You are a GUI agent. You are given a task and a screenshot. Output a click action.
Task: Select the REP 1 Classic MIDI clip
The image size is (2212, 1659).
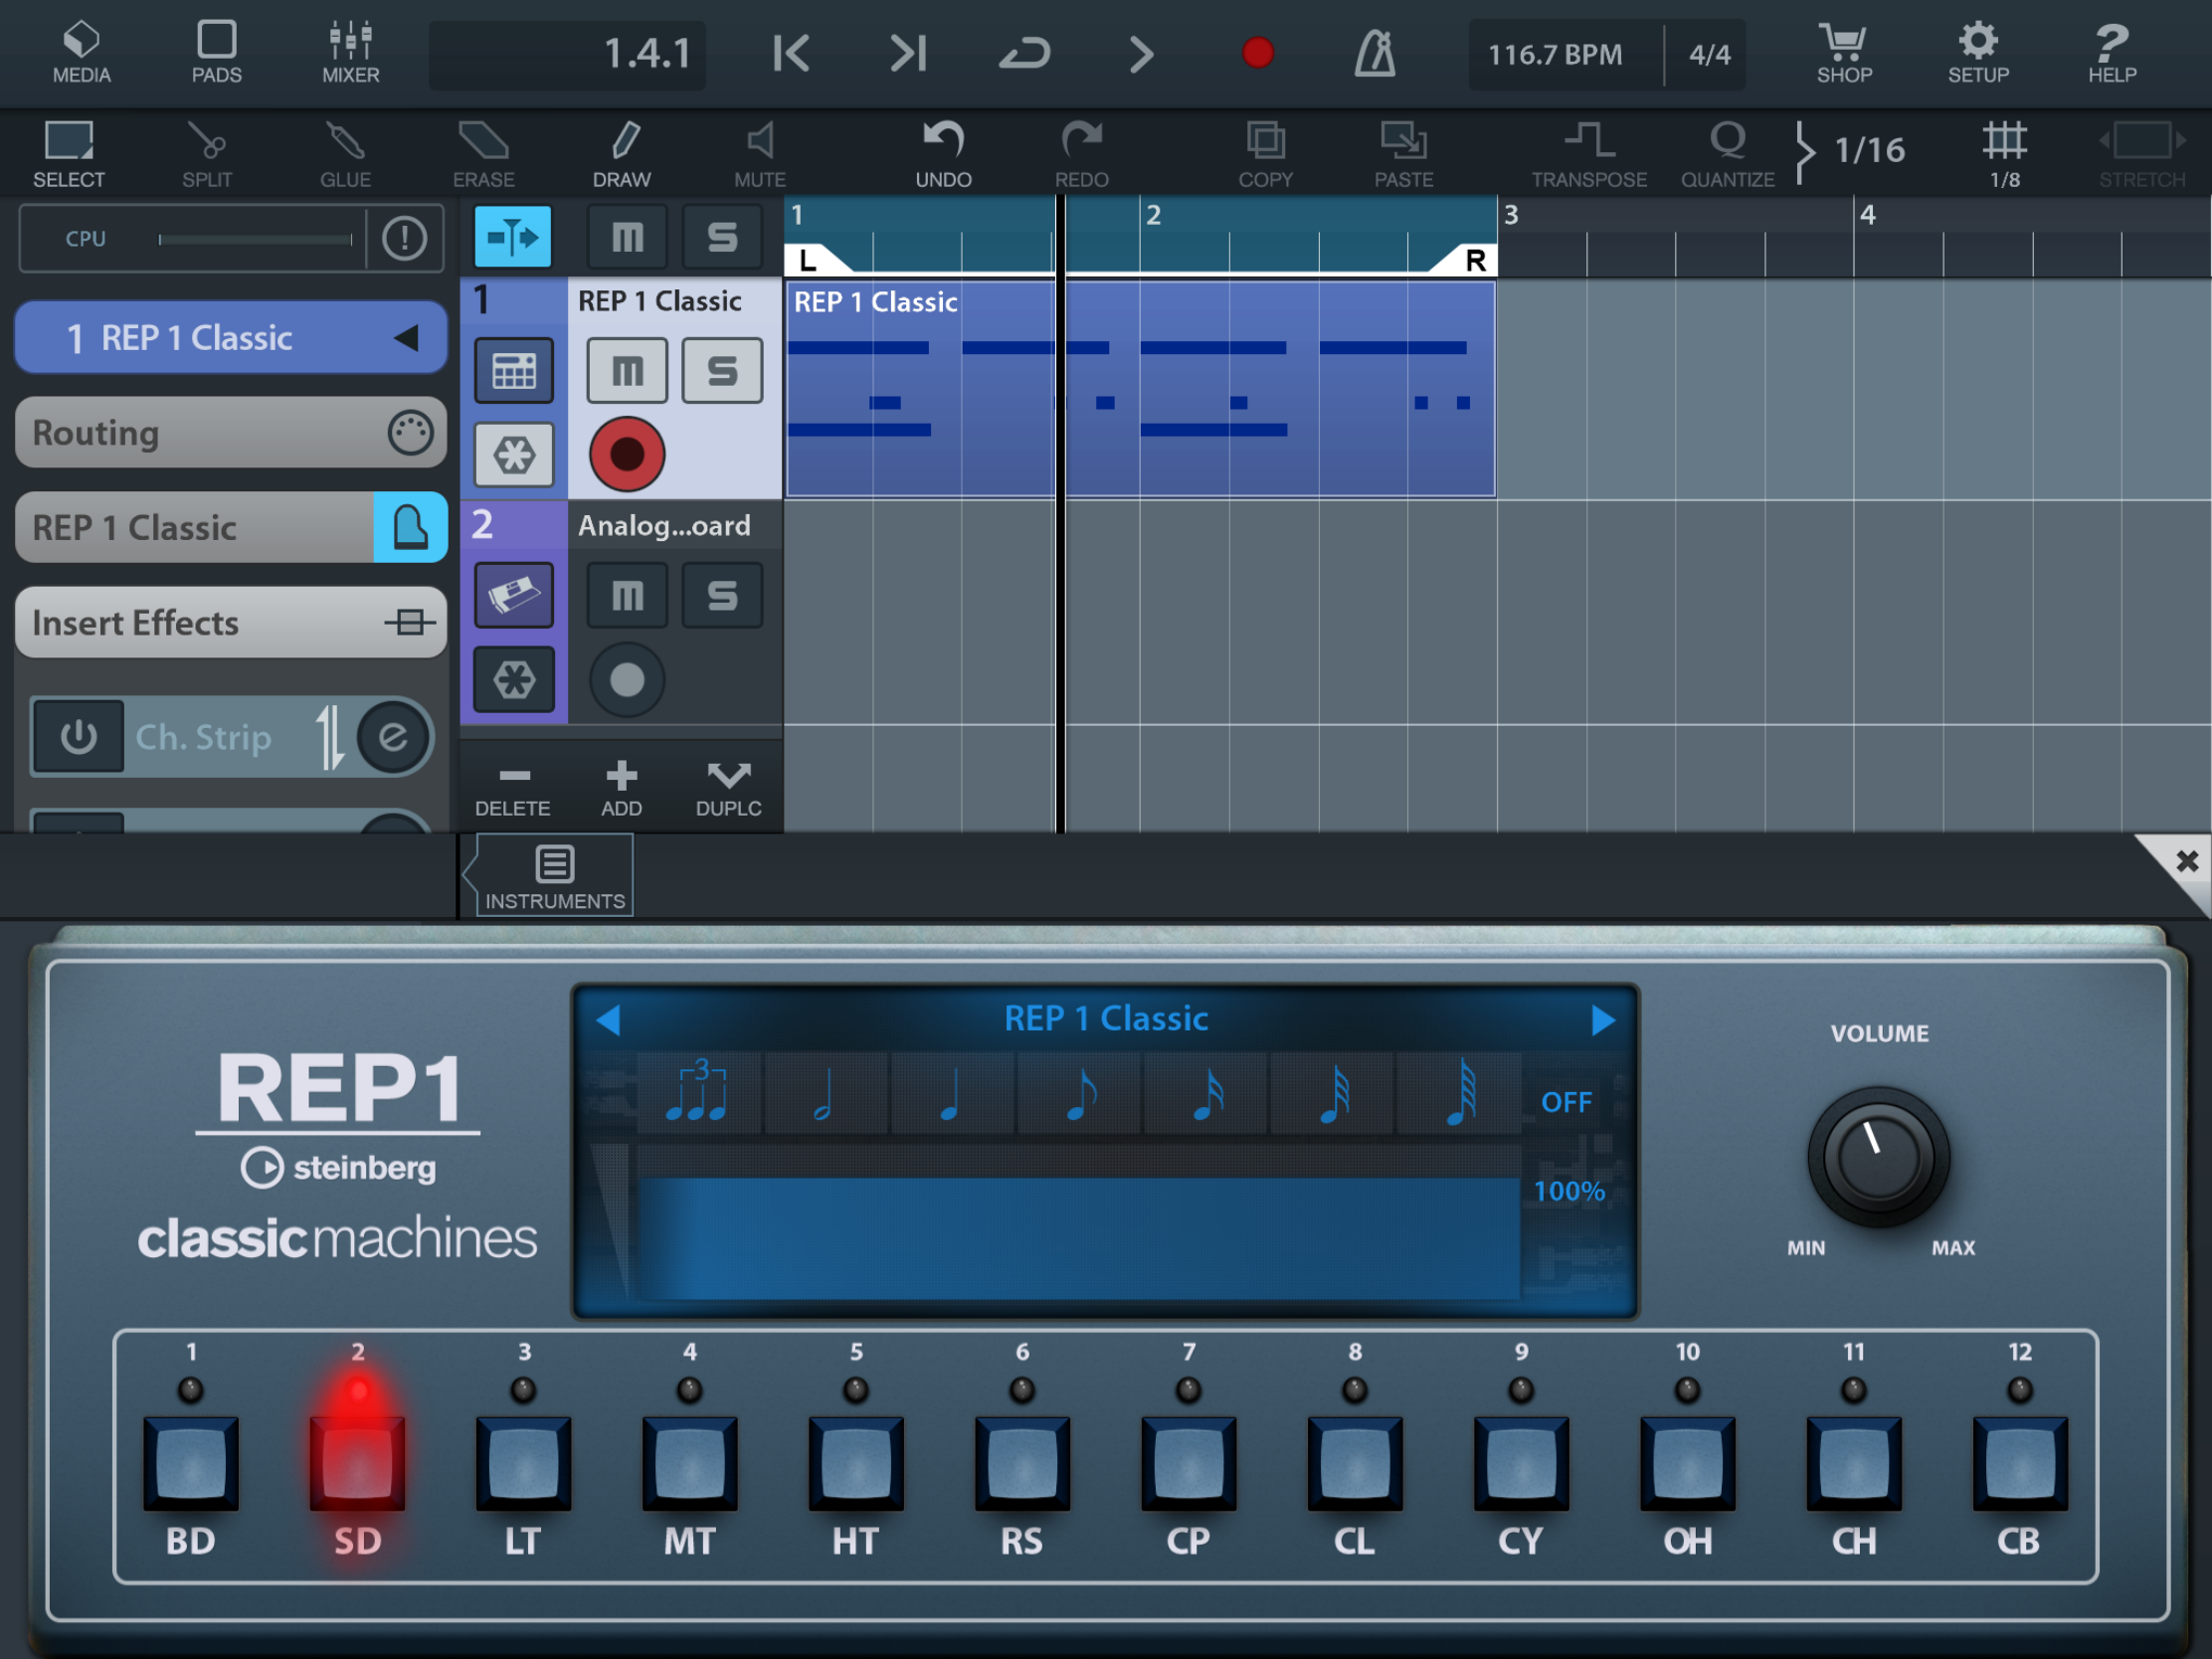pyautogui.click(x=1141, y=389)
